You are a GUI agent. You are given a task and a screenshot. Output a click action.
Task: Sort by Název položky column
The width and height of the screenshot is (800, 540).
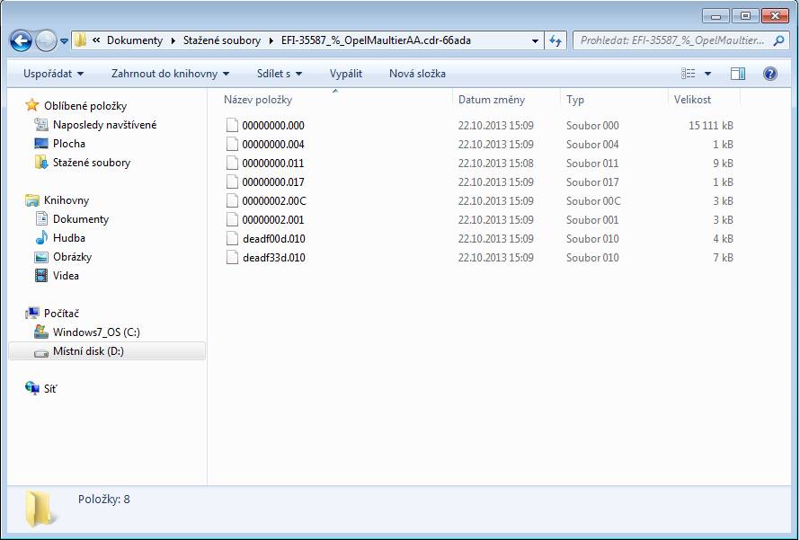pyautogui.click(x=258, y=100)
